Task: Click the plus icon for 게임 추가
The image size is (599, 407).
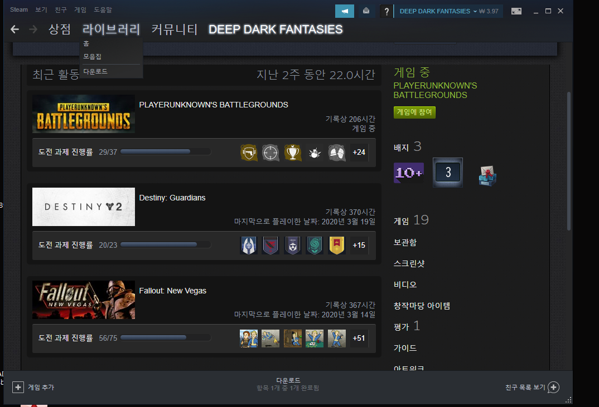Action: [x=18, y=387]
